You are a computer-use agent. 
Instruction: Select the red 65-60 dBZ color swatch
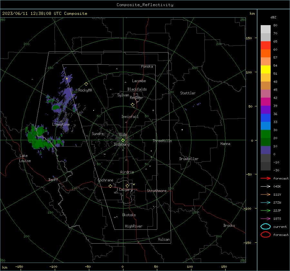pyautogui.click(x=266, y=45)
